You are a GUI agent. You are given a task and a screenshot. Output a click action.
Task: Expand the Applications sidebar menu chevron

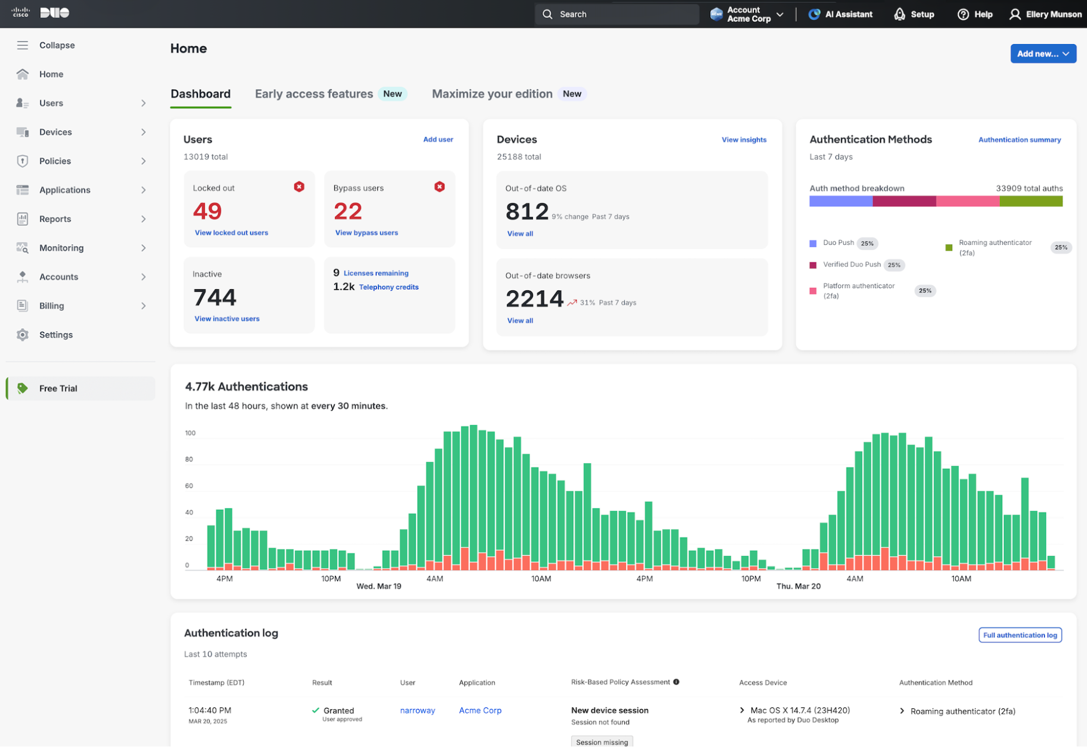[x=144, y=190]
